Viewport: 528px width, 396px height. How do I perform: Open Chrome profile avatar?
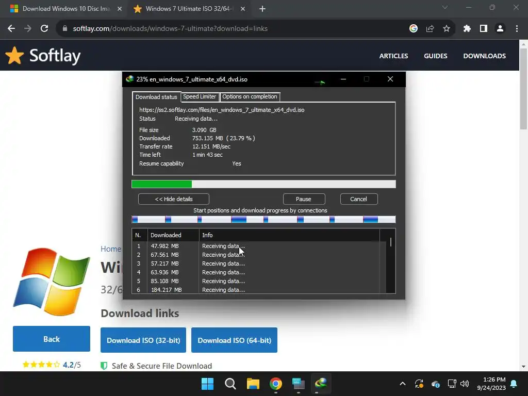click(x=500, y=29)
